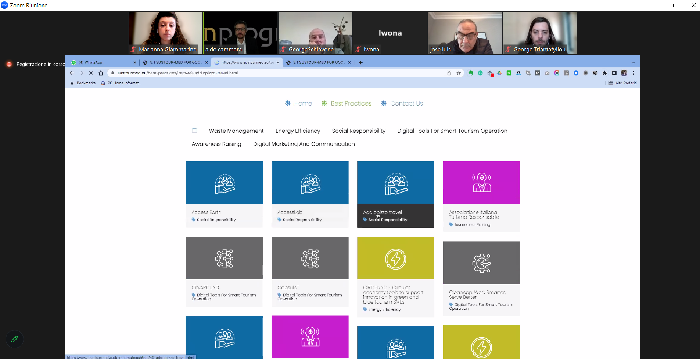The image size is (700, 359).
Task: Open the extensions puzzle icon
Action: [604, 73]
